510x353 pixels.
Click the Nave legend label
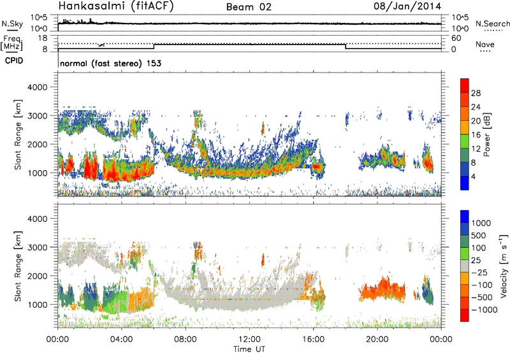[485, 44]
